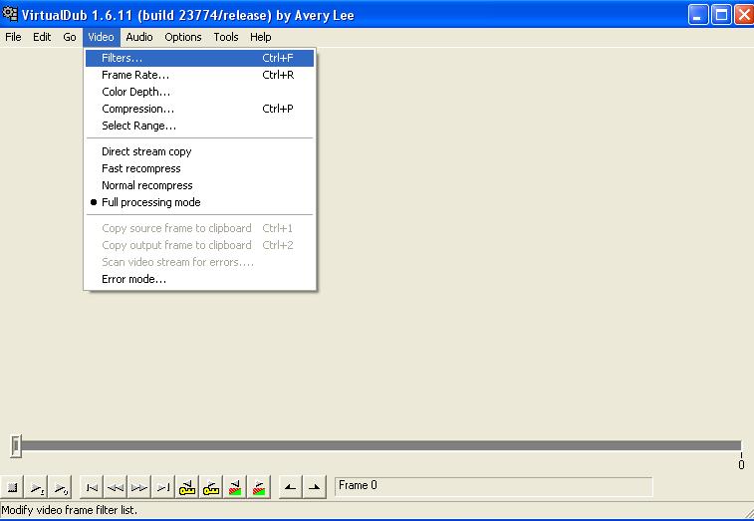Click the VirtualDub gear title icon
The width and height of the screenshot is (754, 521).
pos(10,14)
